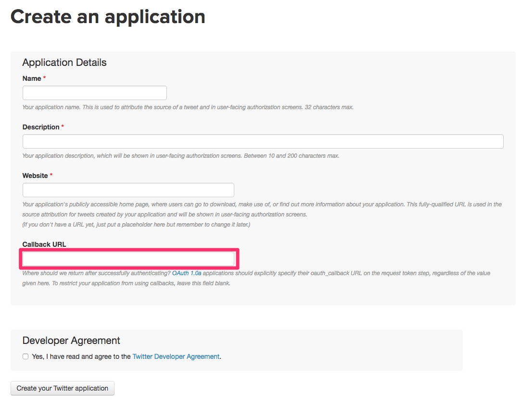Click the Name field label
Screen dimensions: 522x406
click(32, 78)
